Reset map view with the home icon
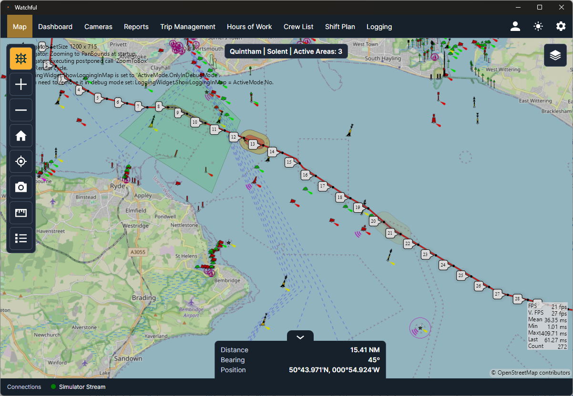The height and width of the screenshot is (396, 573). pyautogui.click(x=21, y=136)
